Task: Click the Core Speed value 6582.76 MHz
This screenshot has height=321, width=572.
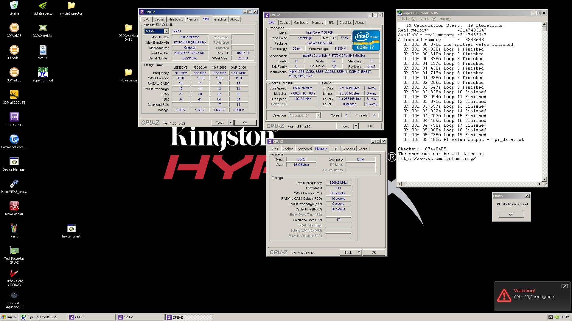Action: pos(302,88)
